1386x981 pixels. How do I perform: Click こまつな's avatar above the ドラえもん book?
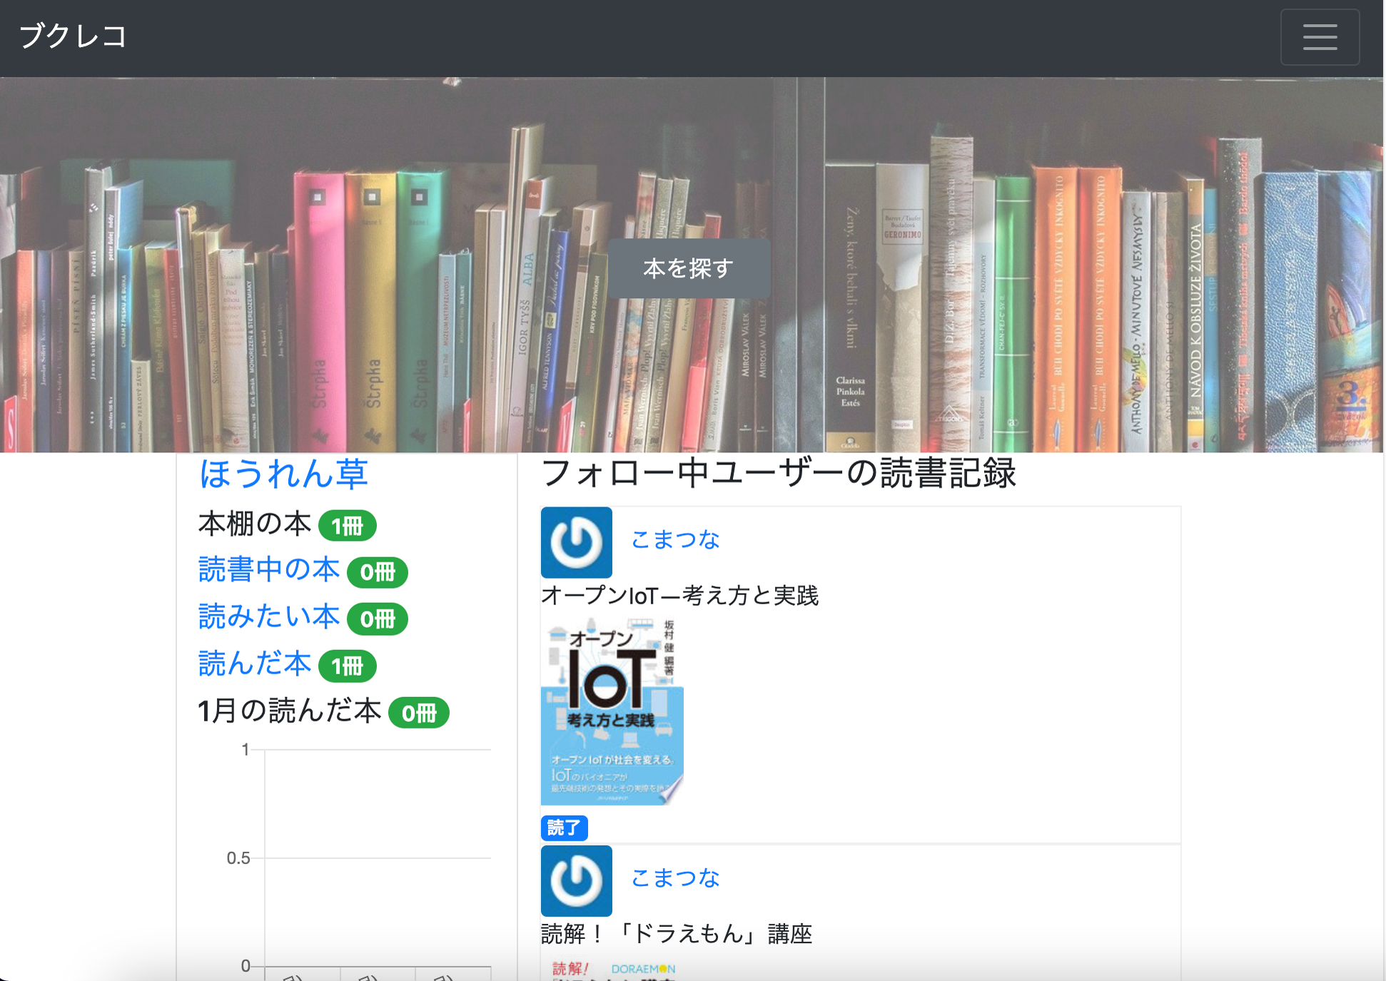[576, 880]
